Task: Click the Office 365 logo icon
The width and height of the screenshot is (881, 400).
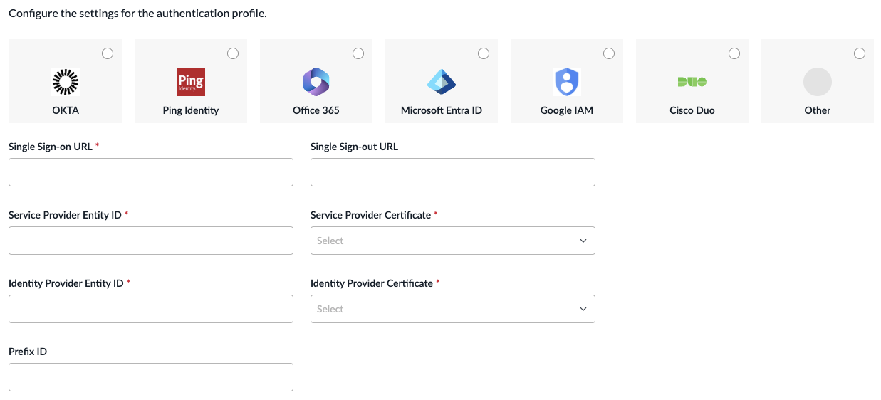Action: [x=316, y=82]
